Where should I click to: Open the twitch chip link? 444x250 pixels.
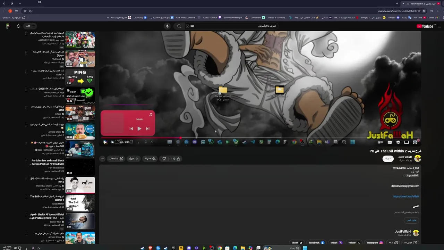pos(336,243)
